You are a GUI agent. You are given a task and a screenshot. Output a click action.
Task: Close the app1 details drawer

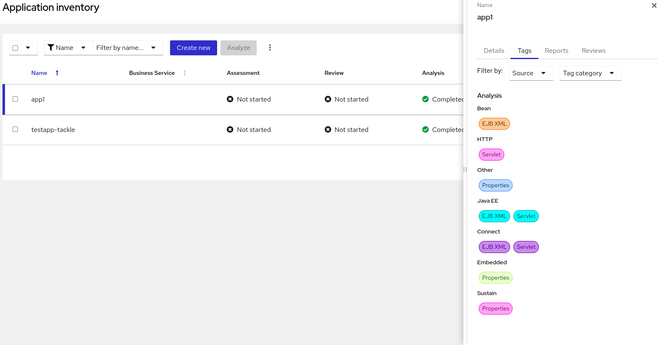point(654,5)
